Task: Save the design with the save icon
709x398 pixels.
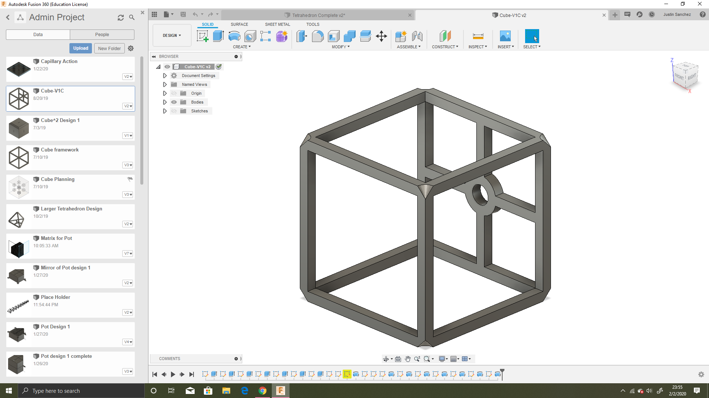Action: pos(183,14)
